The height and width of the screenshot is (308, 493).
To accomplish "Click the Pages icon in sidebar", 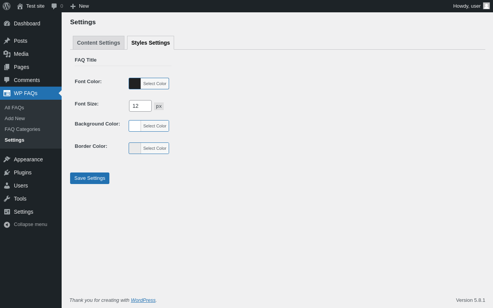I will point(7,67).
